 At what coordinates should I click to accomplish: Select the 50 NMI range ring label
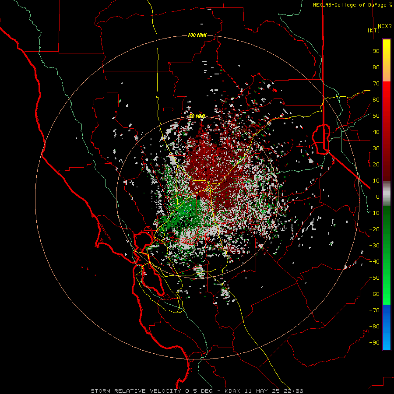coord(197,116)
